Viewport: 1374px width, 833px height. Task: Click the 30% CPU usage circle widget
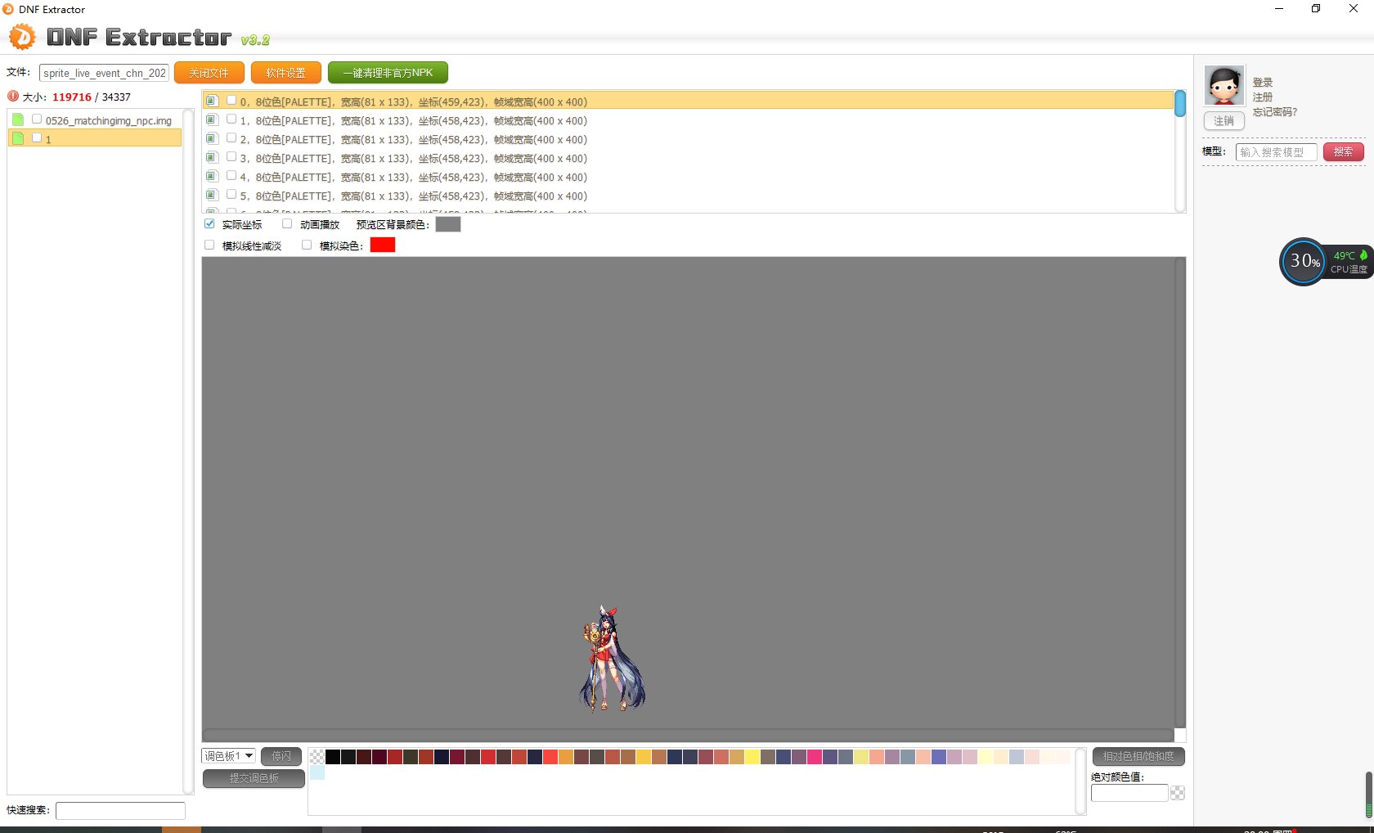(1304, 262)
